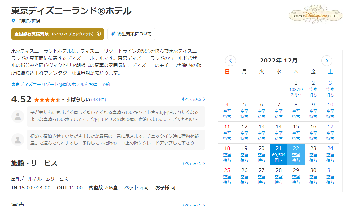Screen dimensions: 350x206
Task: Select December 20 in the calendar
Action: [x=262, y=154]
